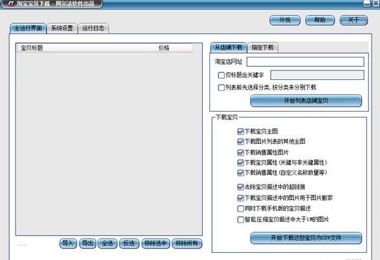380x260 pixels.
Task: Open the 系统设置 tab
Action: [62, 28]
